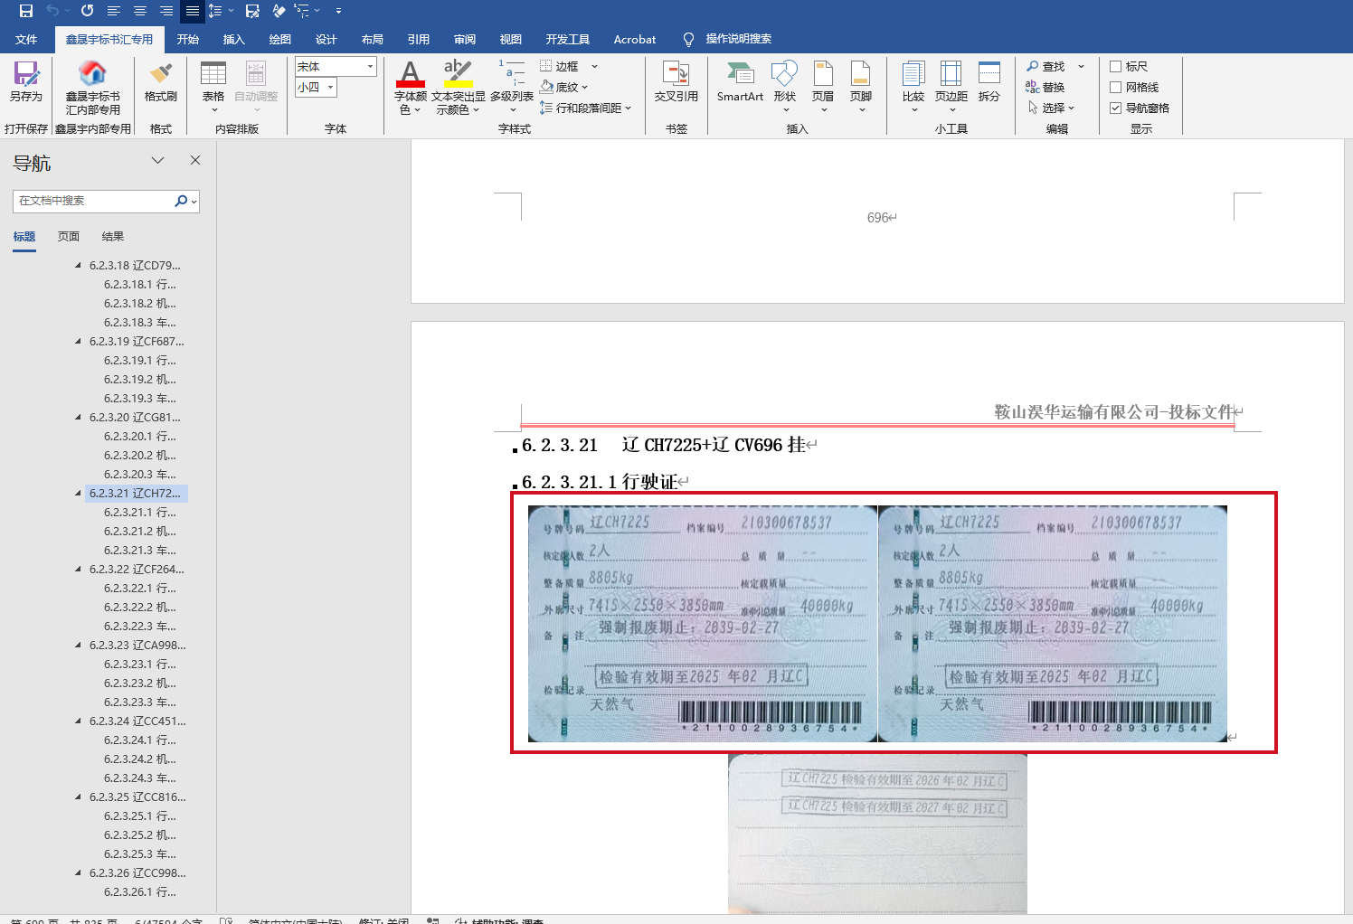Select heading 6.2.3.21 辽CH72 in navigation
Screen dimensions: 1353x924
tap(136, 494)
